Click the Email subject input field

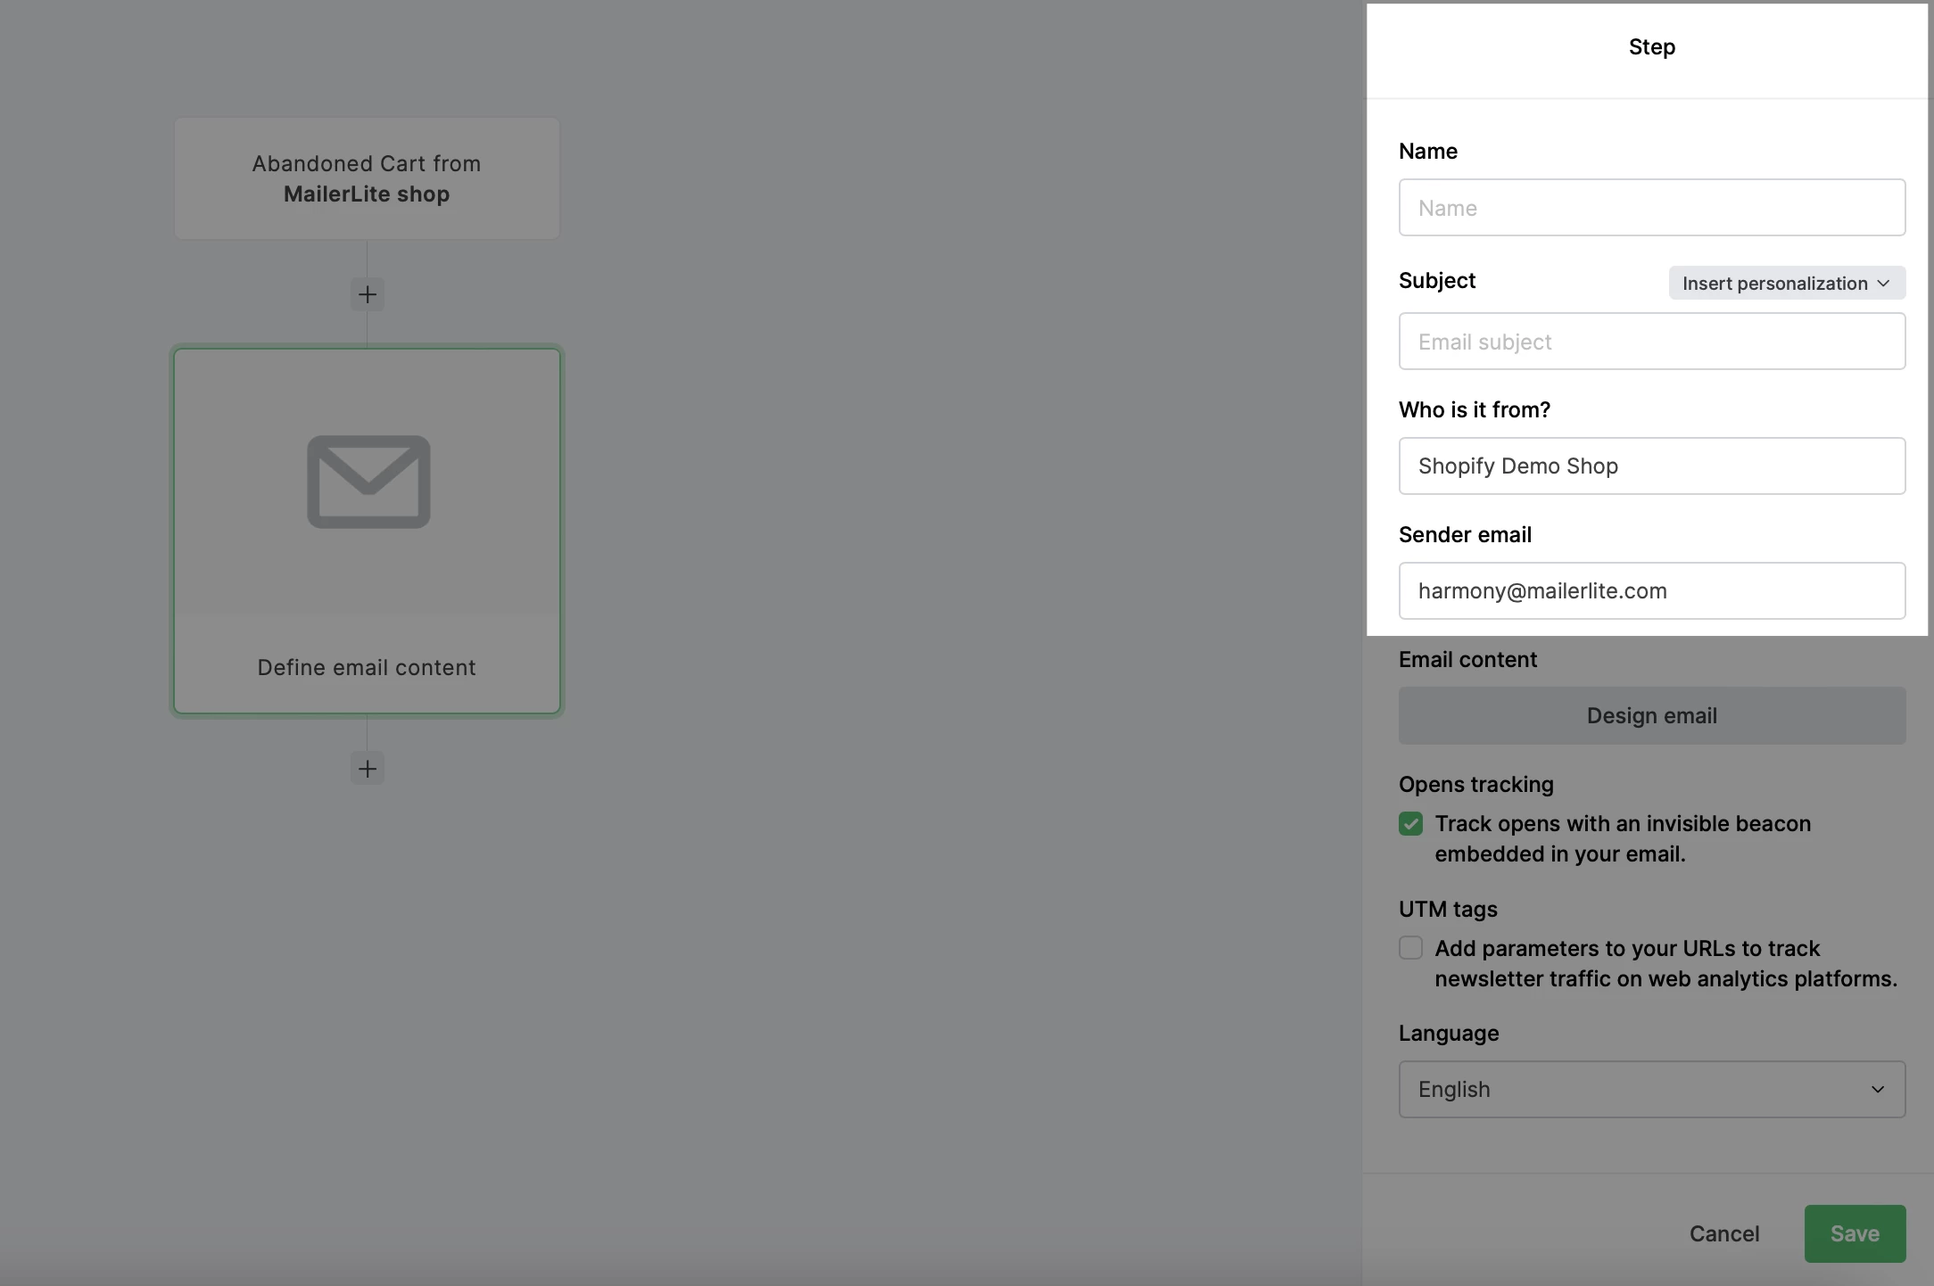click(x=1651, y=342)
